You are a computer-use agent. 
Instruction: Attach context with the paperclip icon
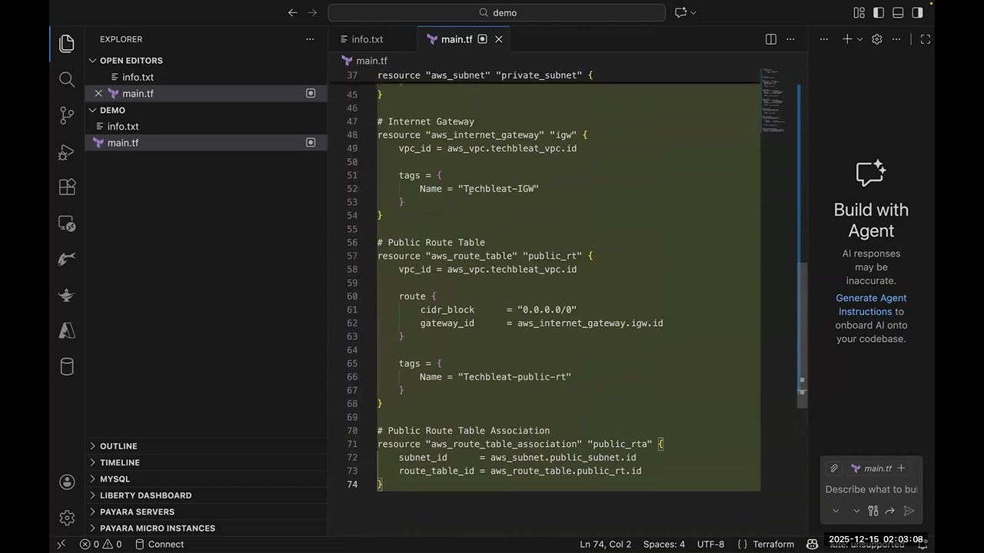coord(833,469)
